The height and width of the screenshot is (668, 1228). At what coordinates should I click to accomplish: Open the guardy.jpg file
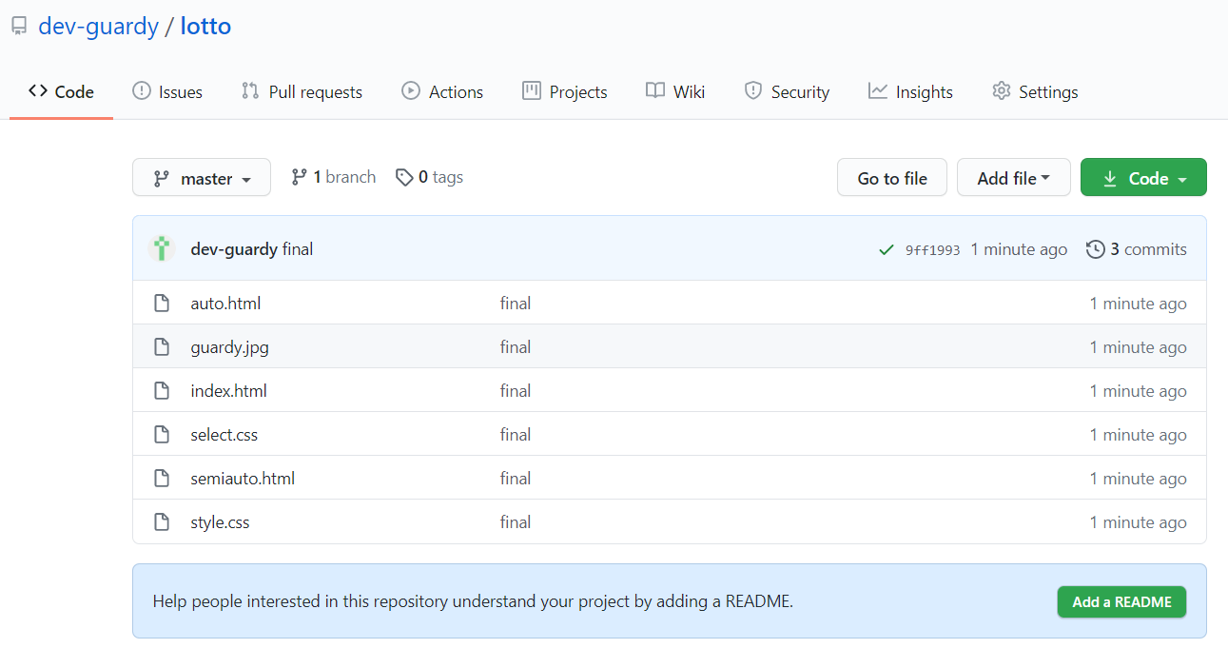click(229, 347)
